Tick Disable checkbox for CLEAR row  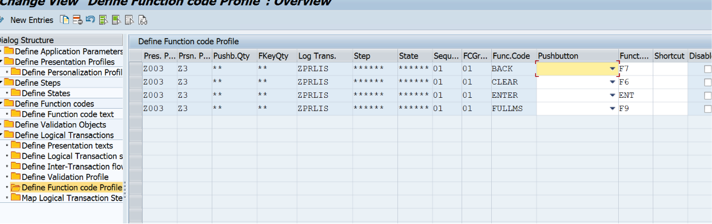pyautogui.click(x=707, y=83)
